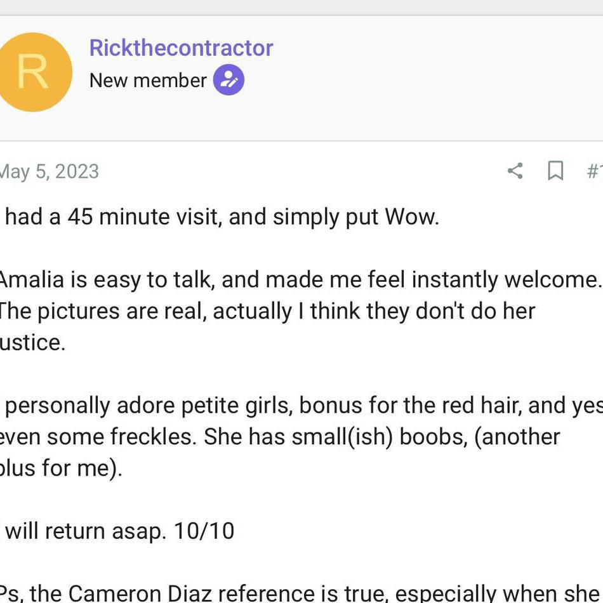Open the yellow R avatar profile
The width and height of the screenshot is (603, 603).
33,72
